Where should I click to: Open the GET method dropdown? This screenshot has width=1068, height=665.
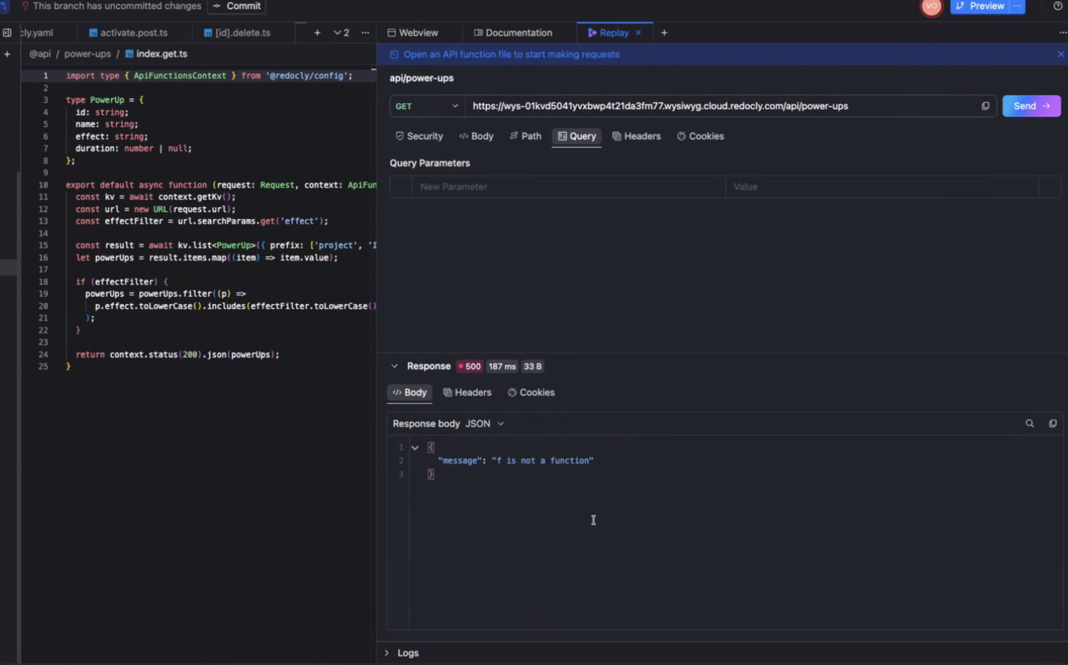pyautogui.click(x=427, y=106)
